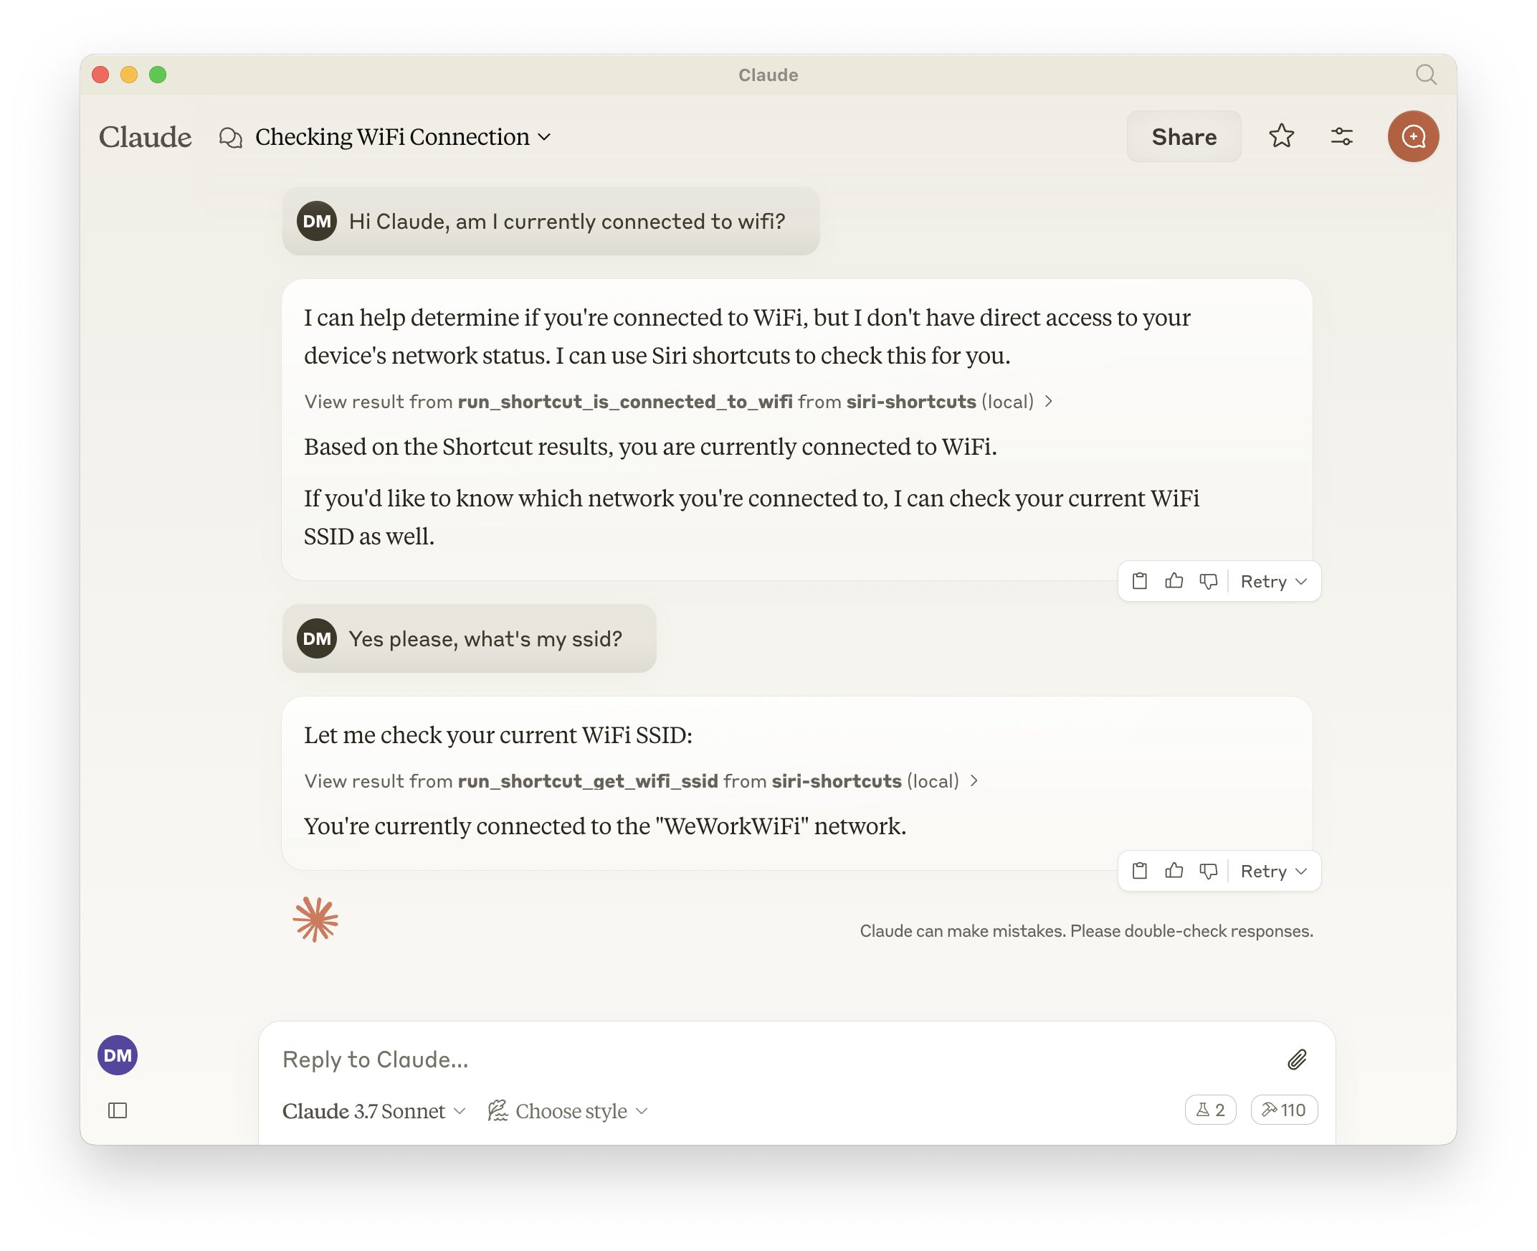Retry the WeWorkWiFi response
1537x1251 pixels.
pos(1272,872)
